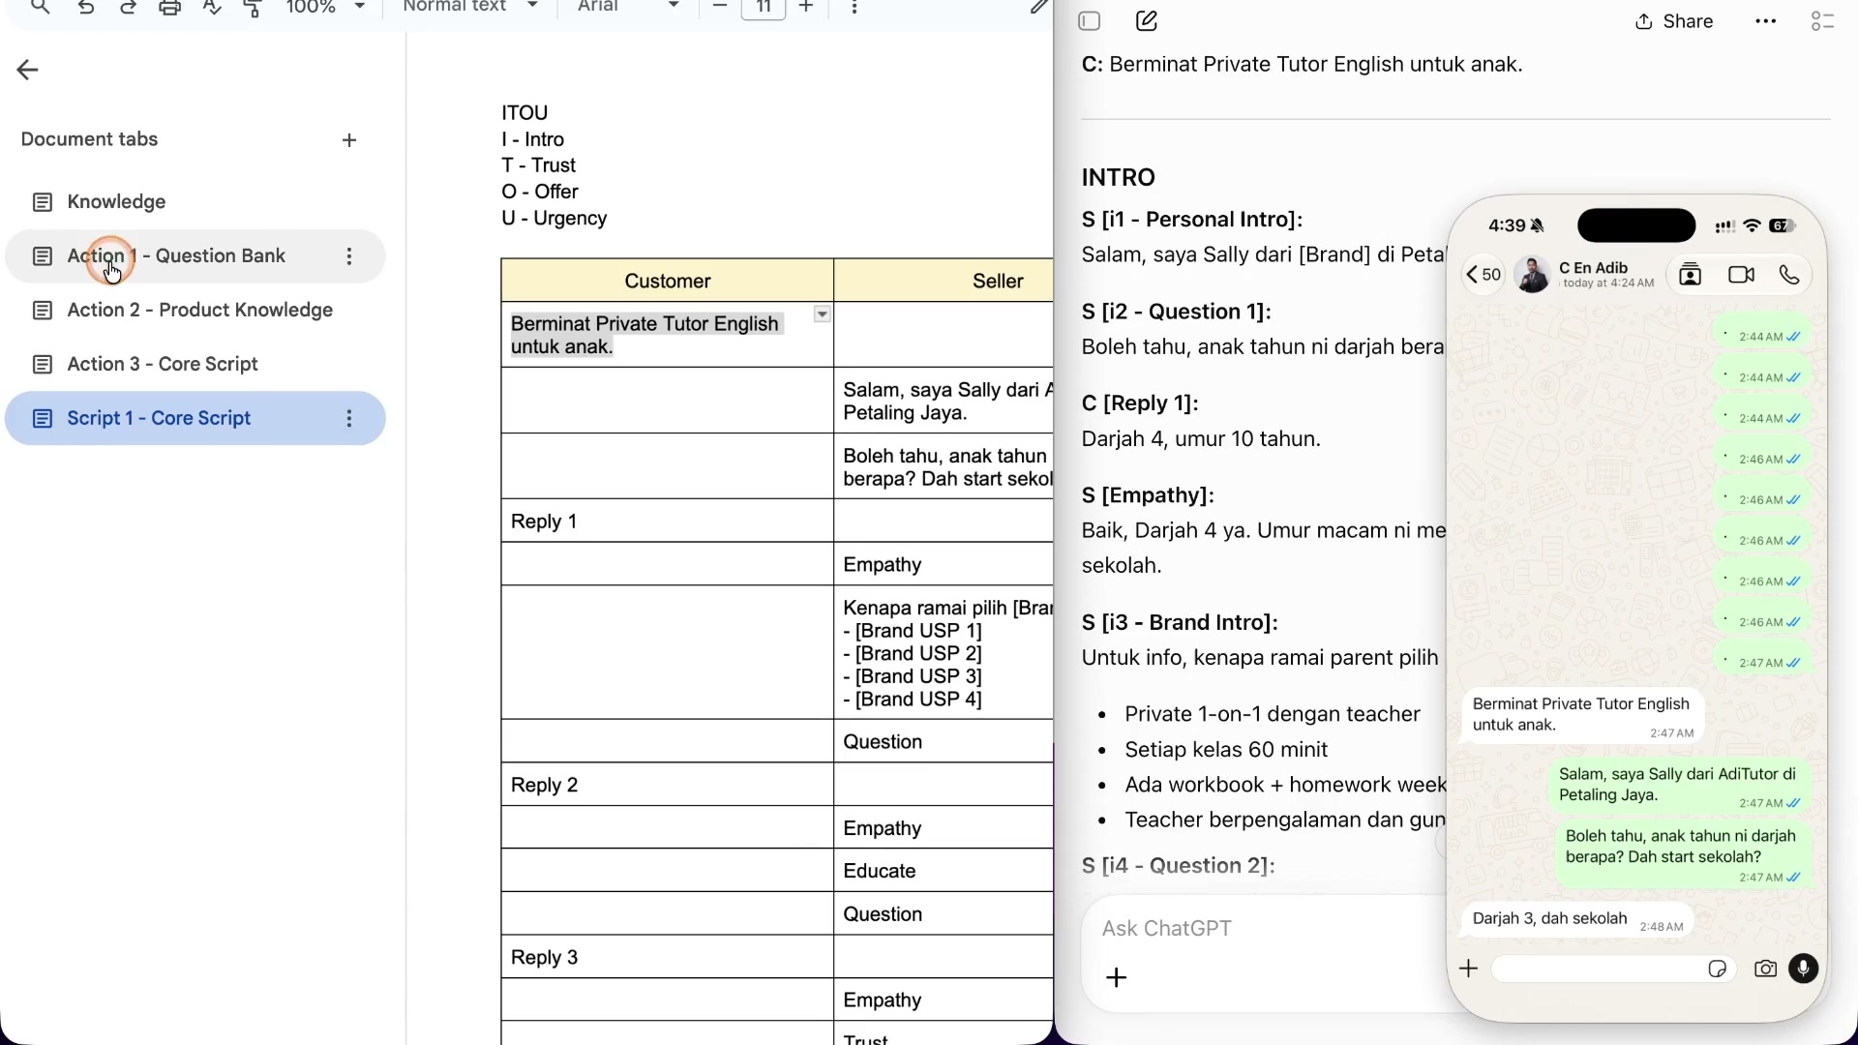The image size is (1858, 1045).
Task: Click the Share button in ChatGPT
Action: click(1674, 21)
